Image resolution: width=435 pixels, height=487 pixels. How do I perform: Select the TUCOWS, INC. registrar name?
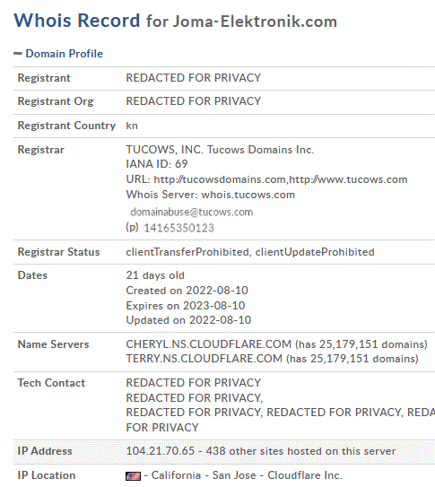[x=164, y=150]
